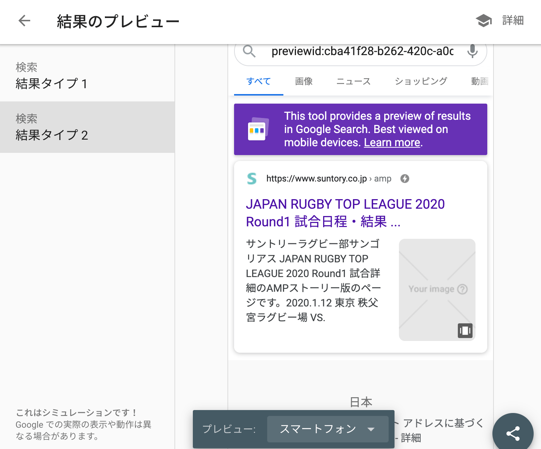This screenshot has height=449, width=541.
Task: Click the simulation disclaimer text これはシミュレーションです
Action: (x=77, y=413)
